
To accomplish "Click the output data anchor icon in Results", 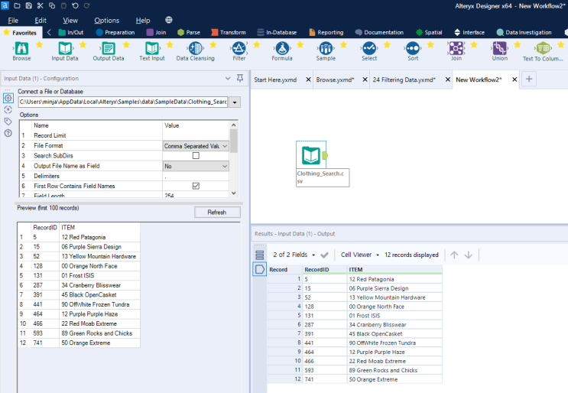I will [x=260, y=269].
